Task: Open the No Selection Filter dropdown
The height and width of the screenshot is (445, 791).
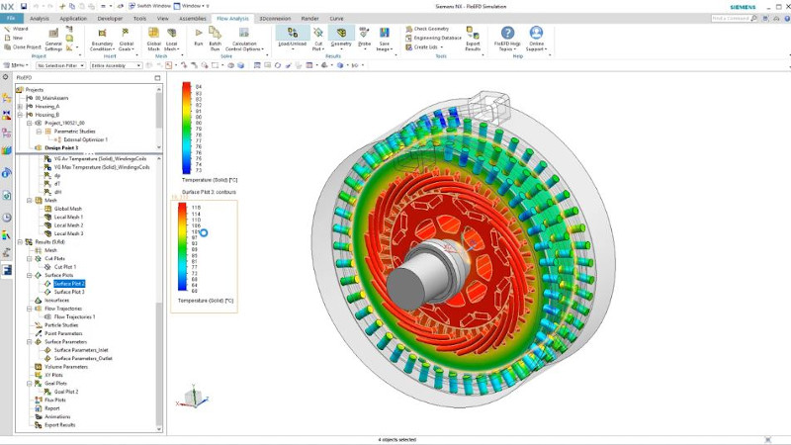Action: [x=61, y=65]
